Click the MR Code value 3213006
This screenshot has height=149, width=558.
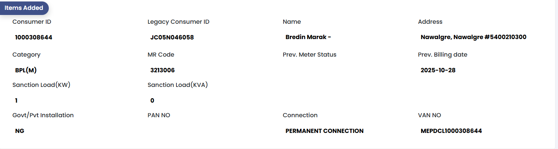tap(163, 70)
